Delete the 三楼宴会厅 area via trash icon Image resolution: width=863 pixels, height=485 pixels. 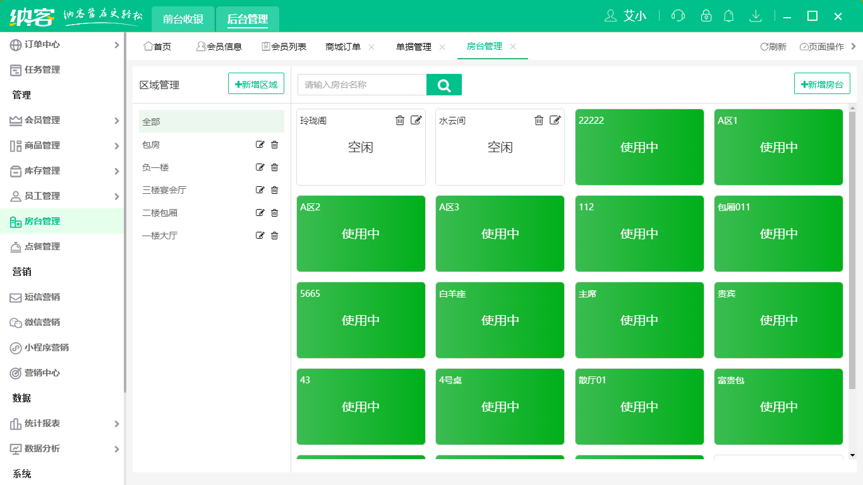[274, 190]
